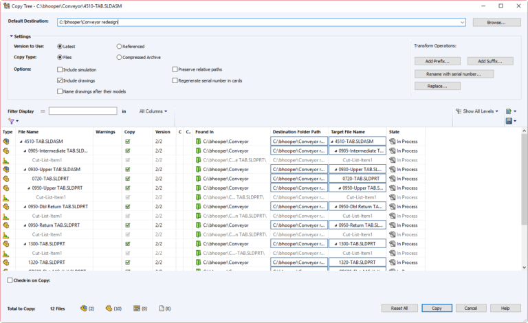The height and width of the screenshot is (323, 528).
Task: Click the export/open file list icon
Action: [509, 111]
